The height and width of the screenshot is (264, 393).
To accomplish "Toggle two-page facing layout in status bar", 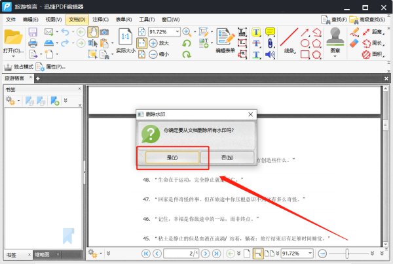I will 269,254.
